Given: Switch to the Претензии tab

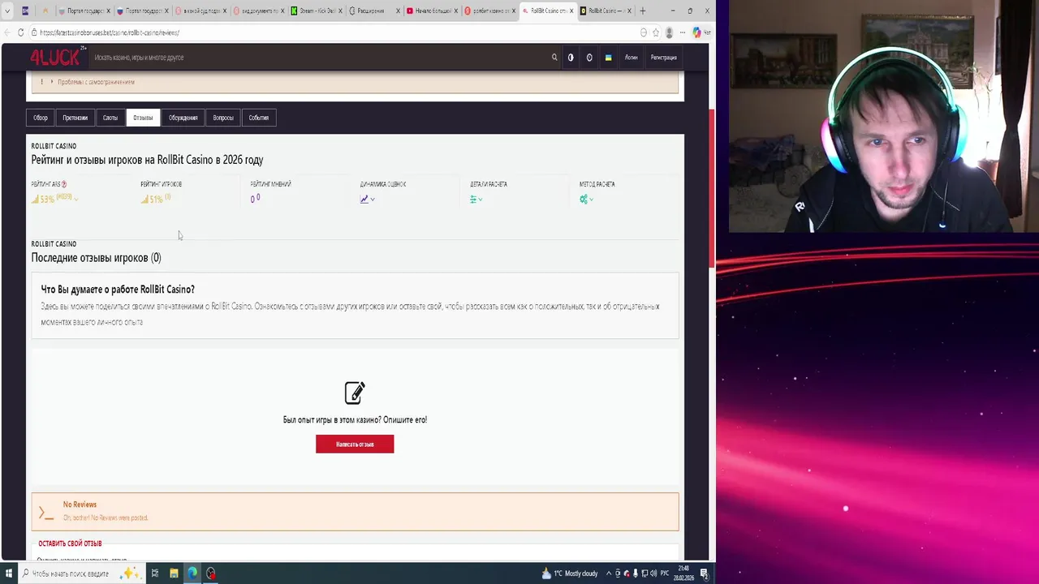Looking at the screenshot, I should pos(75,118).
